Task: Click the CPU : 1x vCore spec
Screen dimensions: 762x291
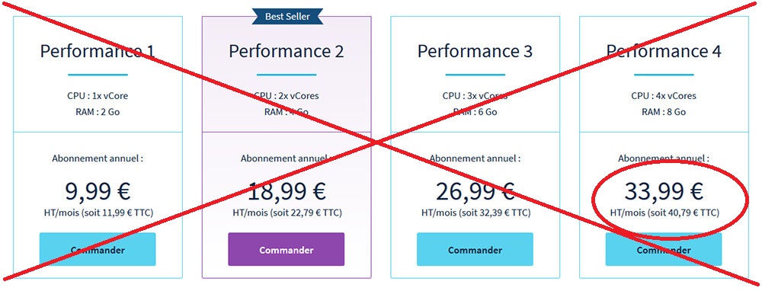Action: point(98,96)
